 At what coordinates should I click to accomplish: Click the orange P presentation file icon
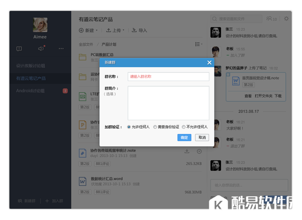tap(83, 125)
